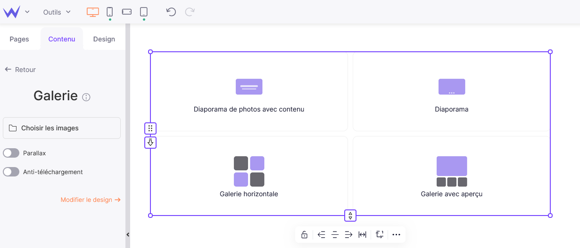
Task: Open the Design tab
Action: point(104,39)
